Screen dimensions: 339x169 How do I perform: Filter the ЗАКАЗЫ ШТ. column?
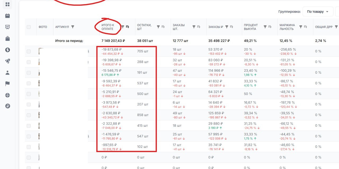pos(194,27)
